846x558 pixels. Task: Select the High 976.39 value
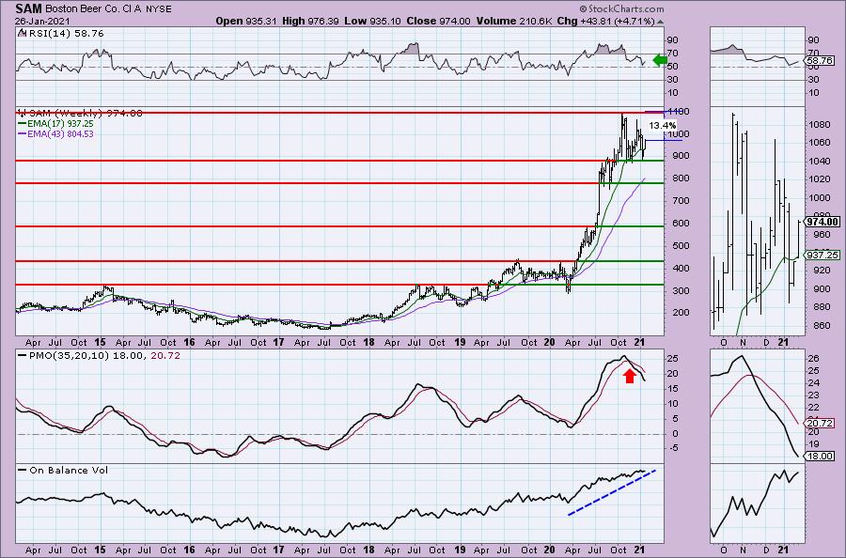(311, 21)
